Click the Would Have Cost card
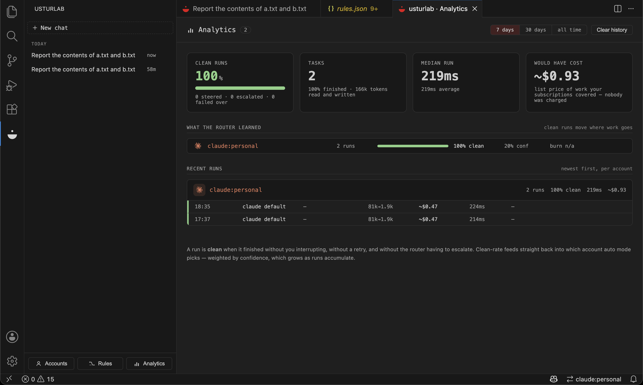This screenshot has height=385, width=643. pos(579,82)
